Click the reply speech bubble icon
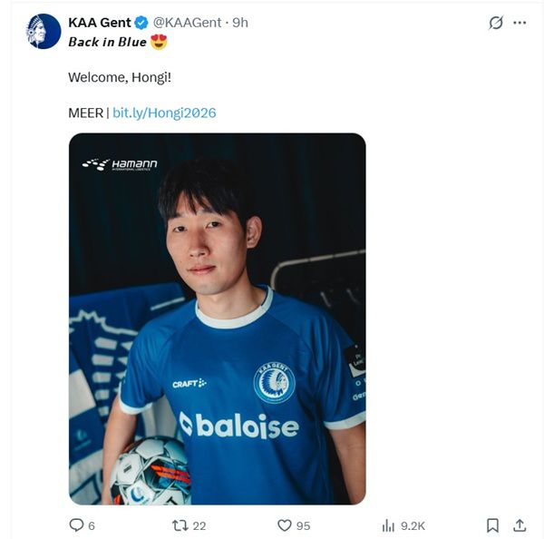The height and width of the screenshot is (539, 544). click(x=76, y=525)
